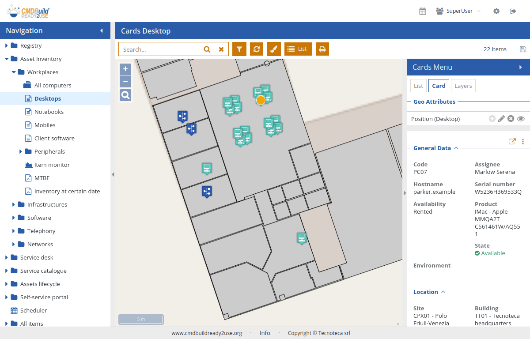530x339 pixels.
Task: Collapse the General Data section
Action: click(456, 148)
